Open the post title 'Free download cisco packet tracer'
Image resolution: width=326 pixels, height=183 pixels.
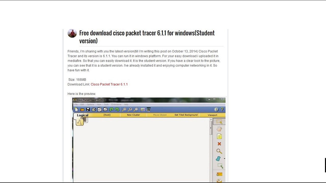pos(147,37)
